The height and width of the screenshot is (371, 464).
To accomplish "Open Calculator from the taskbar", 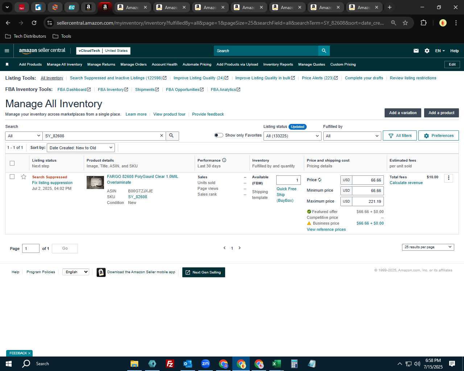I will coord(294,364).
